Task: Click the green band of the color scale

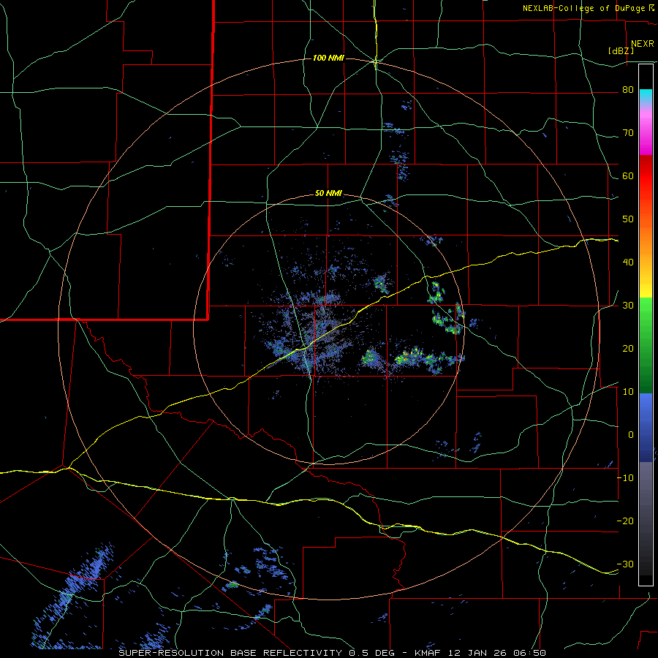Action: coord(646,345)
